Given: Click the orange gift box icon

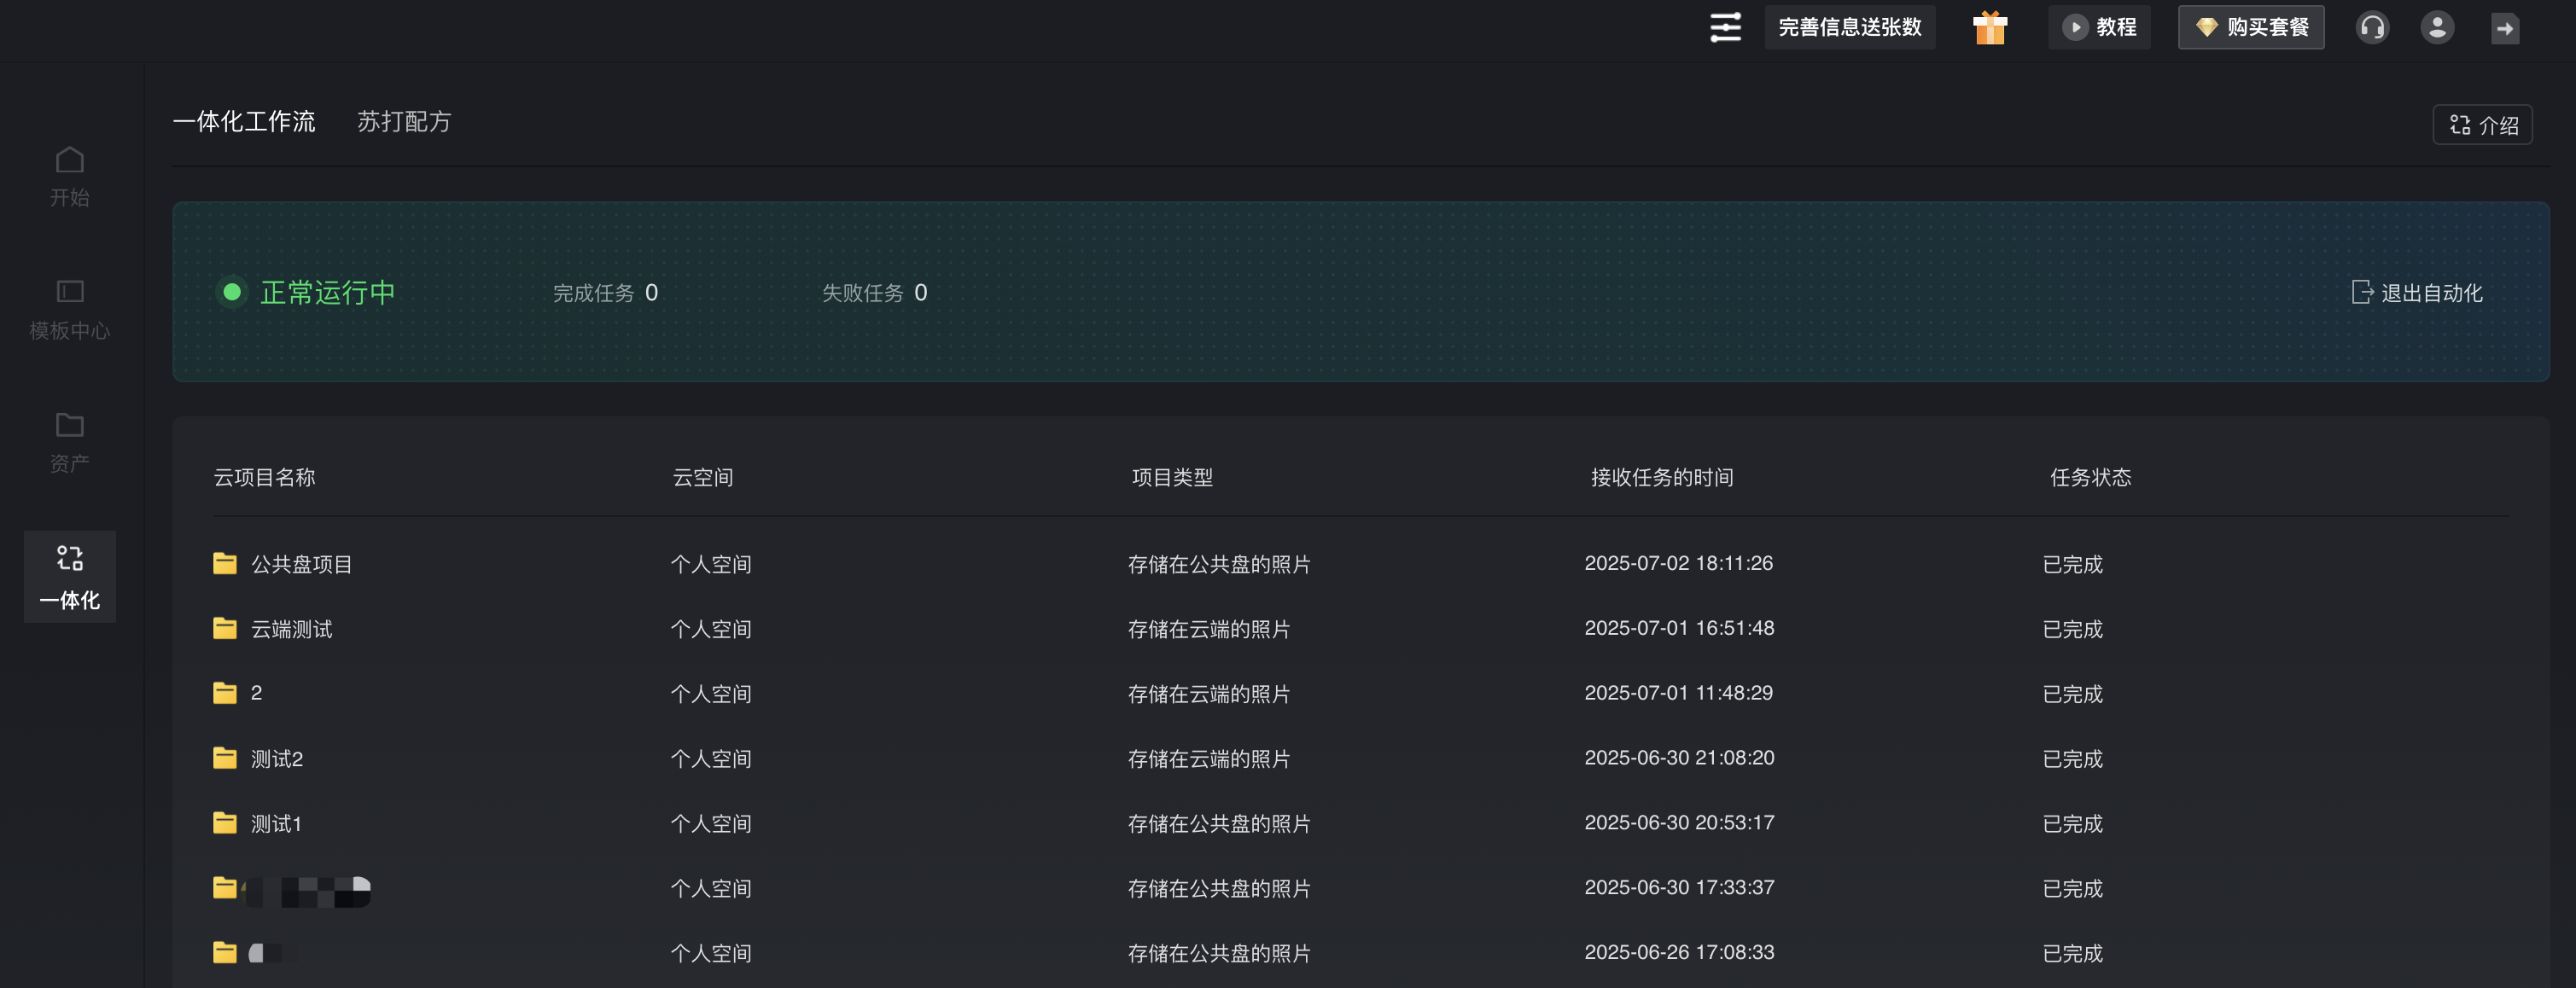Looking at the screenshot, I should pyautogui.click(x=1989, y=27).
